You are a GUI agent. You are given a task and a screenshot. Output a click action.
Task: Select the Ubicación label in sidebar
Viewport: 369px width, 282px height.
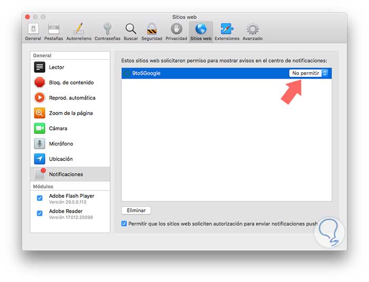click(x=61, y=159)
